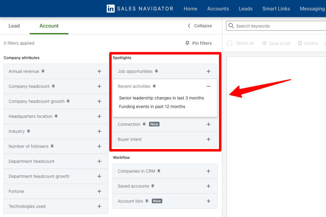Screen dimensions: 326x217
Task: Click the pin icon beside Account lists
Action: click(147, 201)
